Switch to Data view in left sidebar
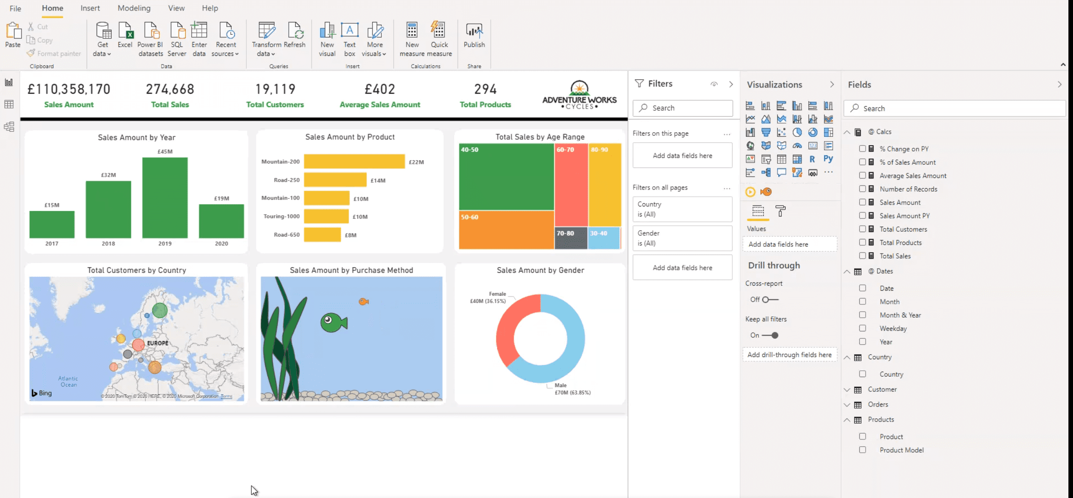 point(9,104)
